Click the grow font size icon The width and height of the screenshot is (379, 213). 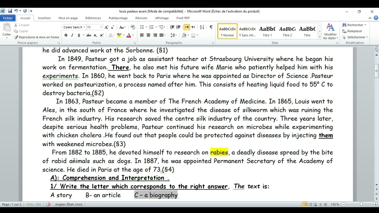[107, 27]
